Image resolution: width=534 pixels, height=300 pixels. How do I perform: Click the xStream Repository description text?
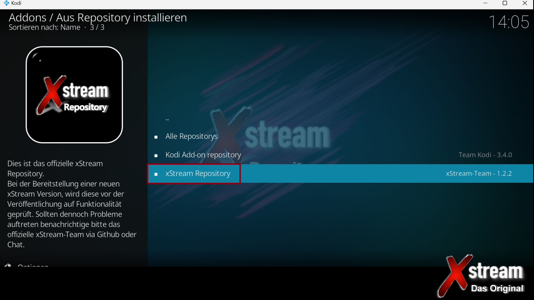[x=72, y=204]
